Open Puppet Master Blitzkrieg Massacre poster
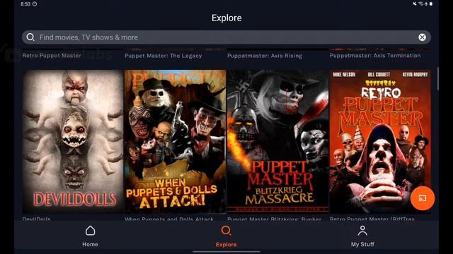 [277, 141]
